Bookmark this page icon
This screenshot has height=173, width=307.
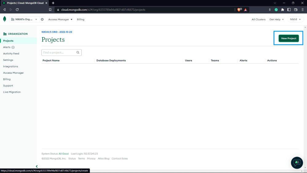(50, 10)
